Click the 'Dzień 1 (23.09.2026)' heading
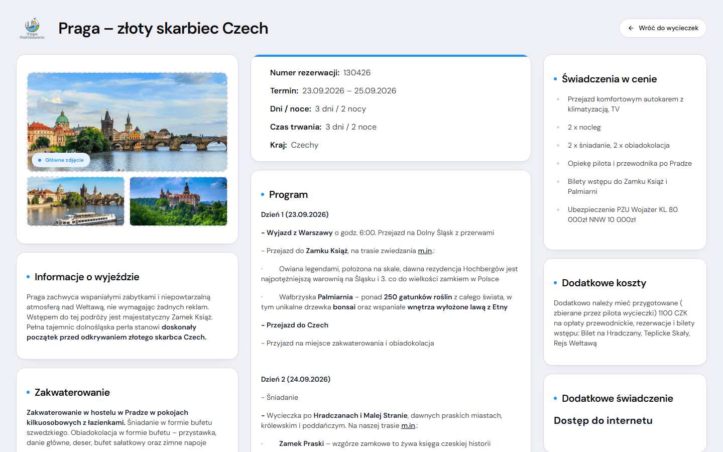The image size is (723, 452). click(x=295, y=214)
